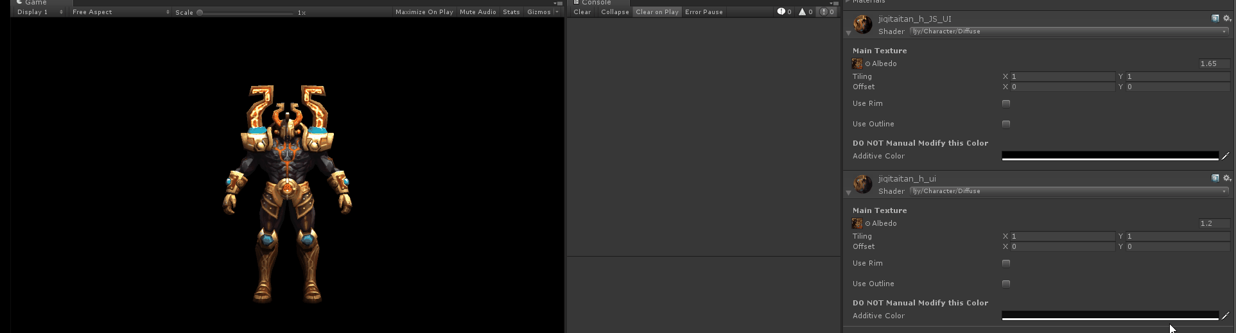
Task: Toggle Mute Audio in Game view
Action: [x=478, y=12]
